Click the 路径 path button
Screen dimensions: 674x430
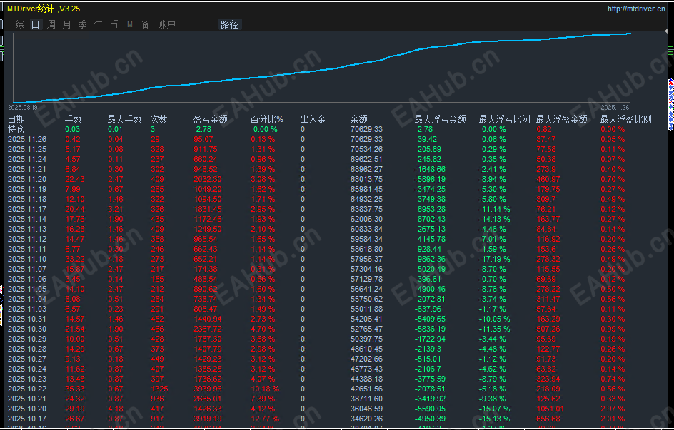(x=229, y=24)
